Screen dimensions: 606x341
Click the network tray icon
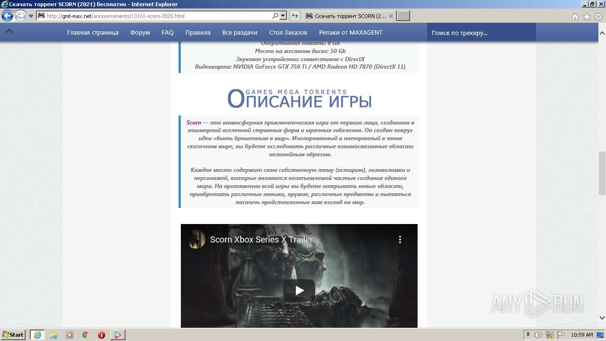click(550, 335)
